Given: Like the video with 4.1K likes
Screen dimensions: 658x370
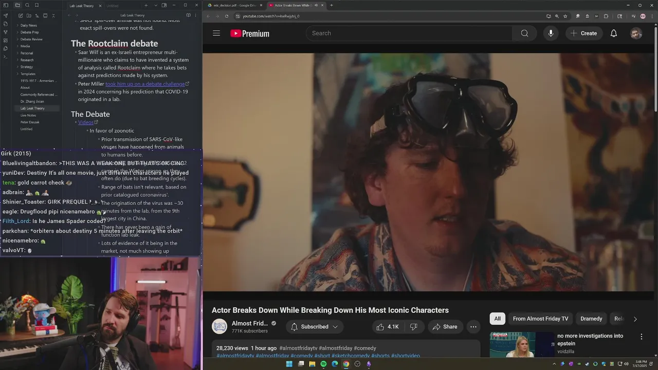Looking at the screenshot, I should [388, 327].
